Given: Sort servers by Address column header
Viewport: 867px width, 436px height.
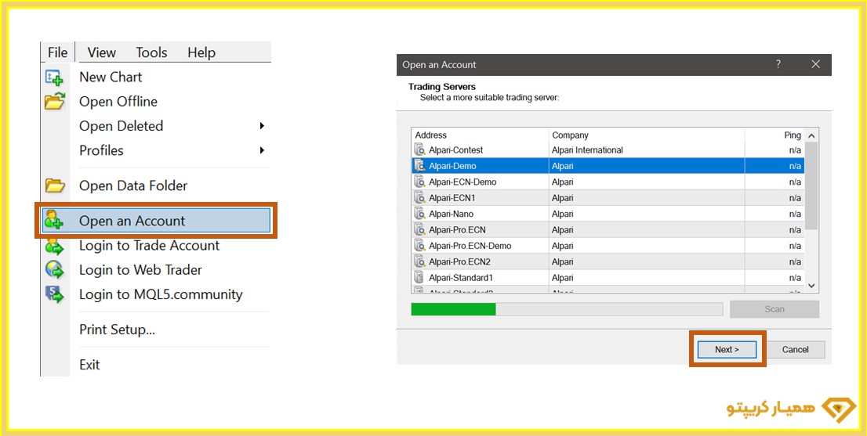Looking at the screenshot, I should (x=480, y=135).
